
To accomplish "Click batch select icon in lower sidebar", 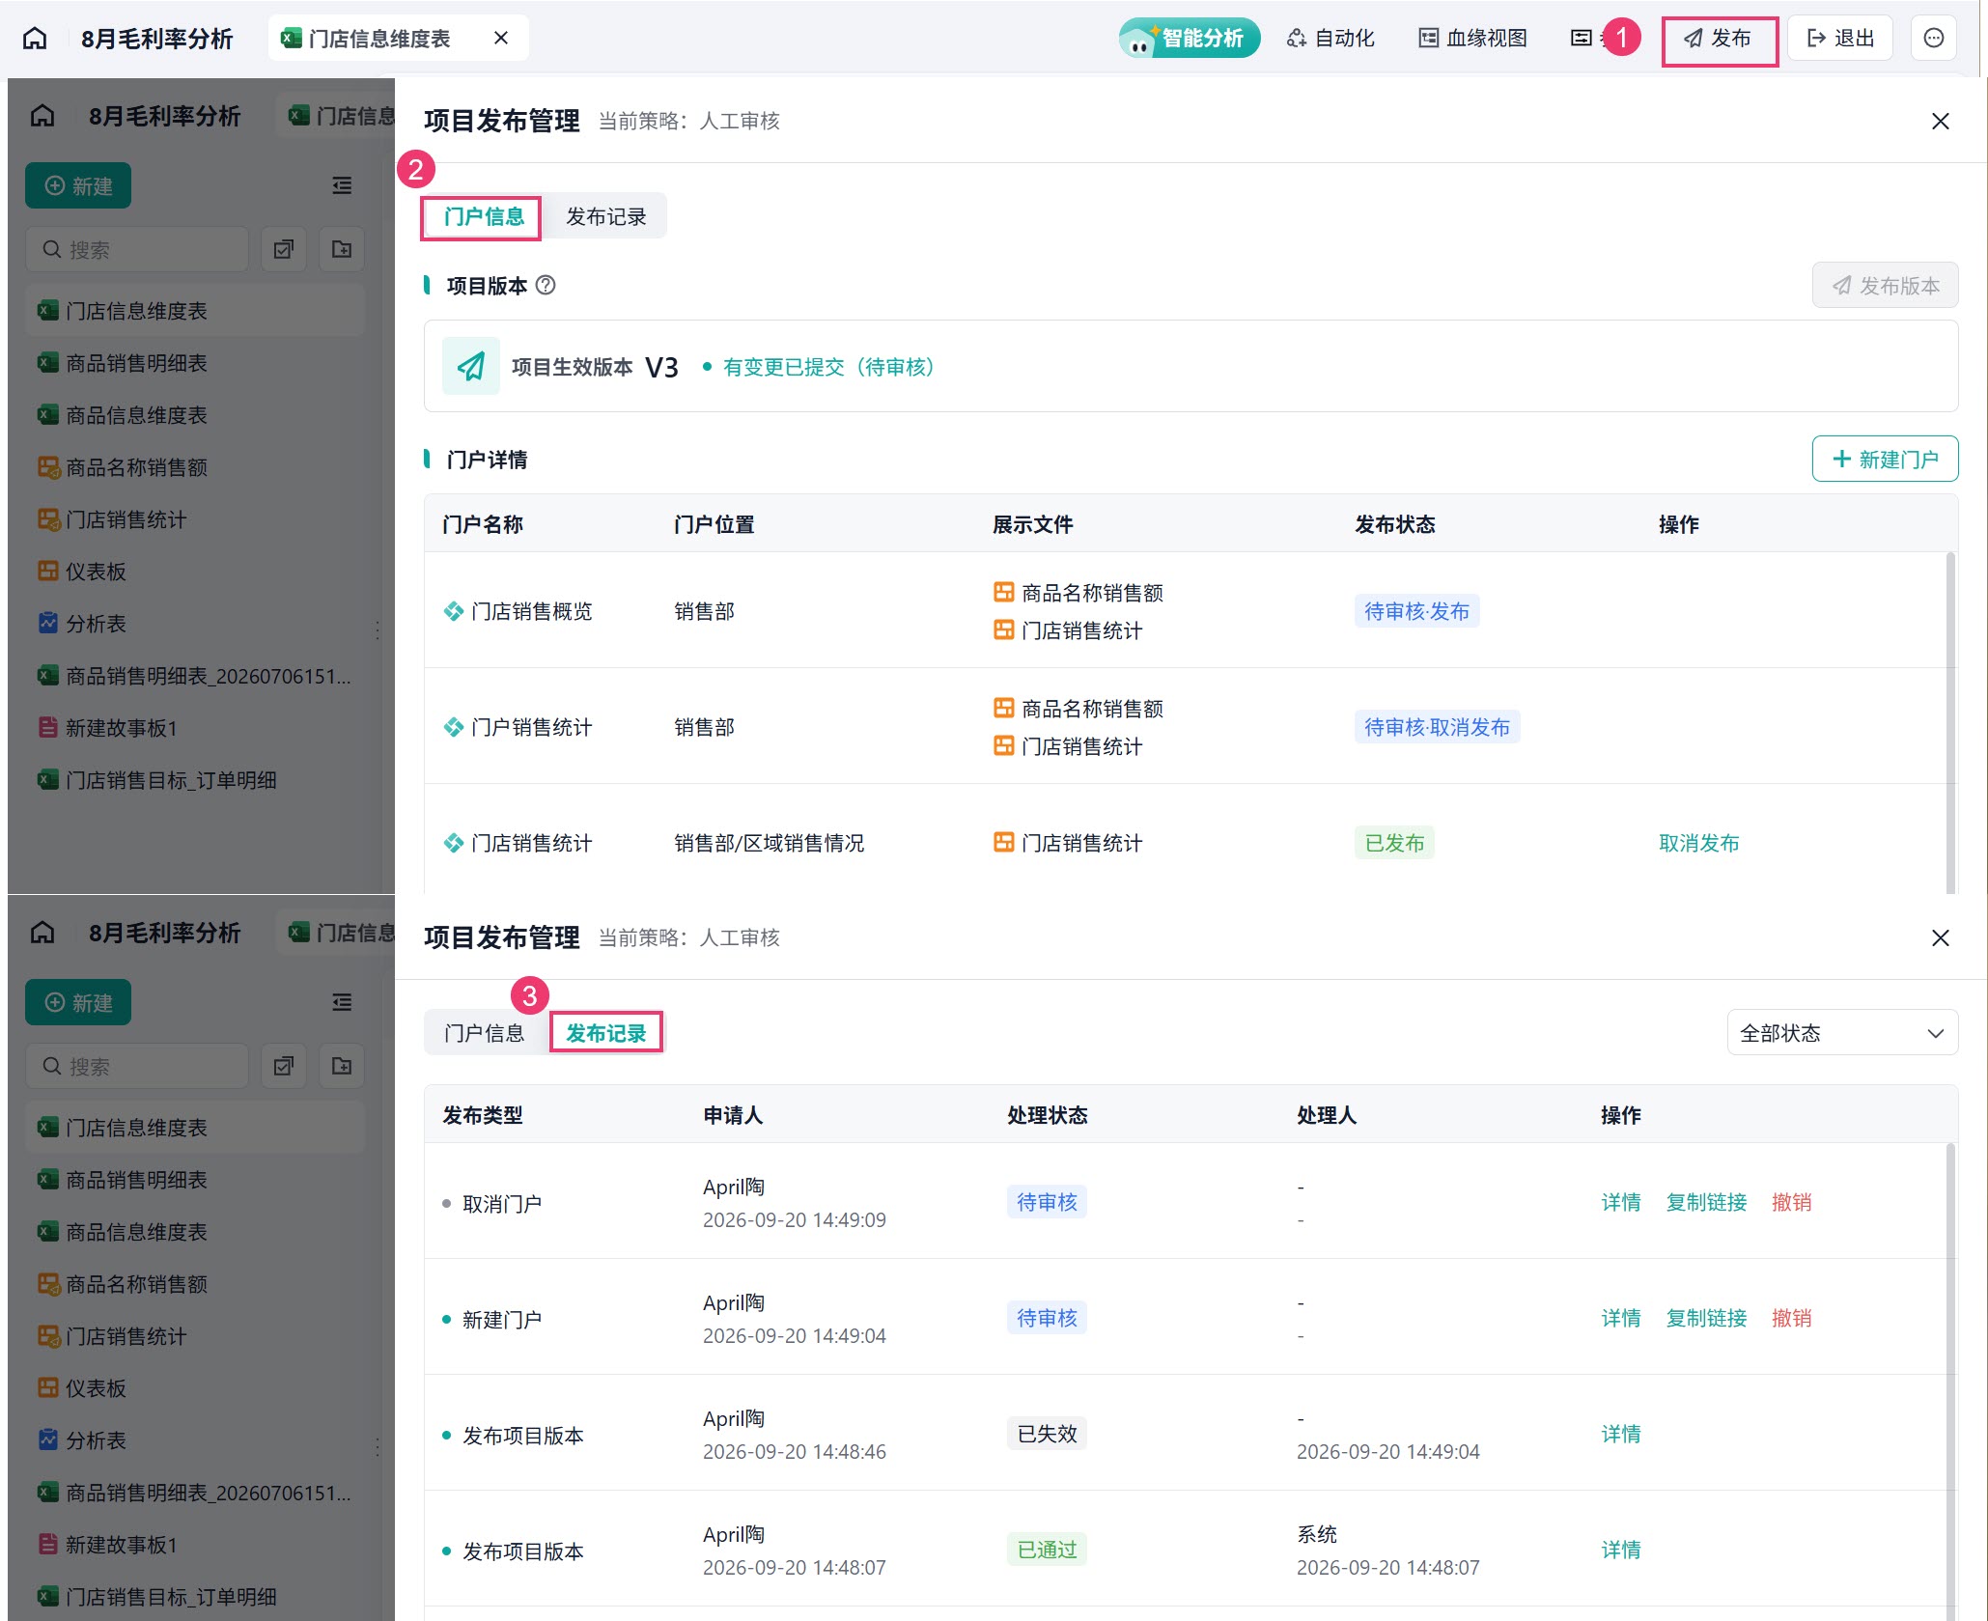I will (x=284, y=1066).
